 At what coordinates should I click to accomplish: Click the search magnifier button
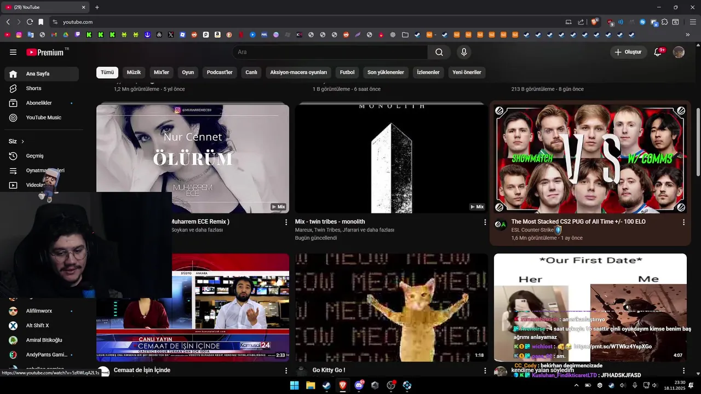pyautogui.click(x=439, y=52)
